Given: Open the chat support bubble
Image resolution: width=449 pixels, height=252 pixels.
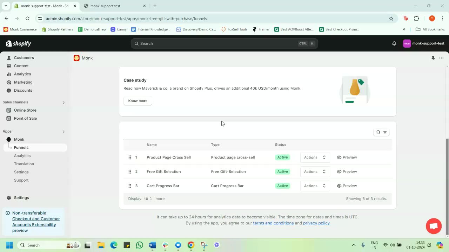Looking at the screenshot, I should [434, 226].
